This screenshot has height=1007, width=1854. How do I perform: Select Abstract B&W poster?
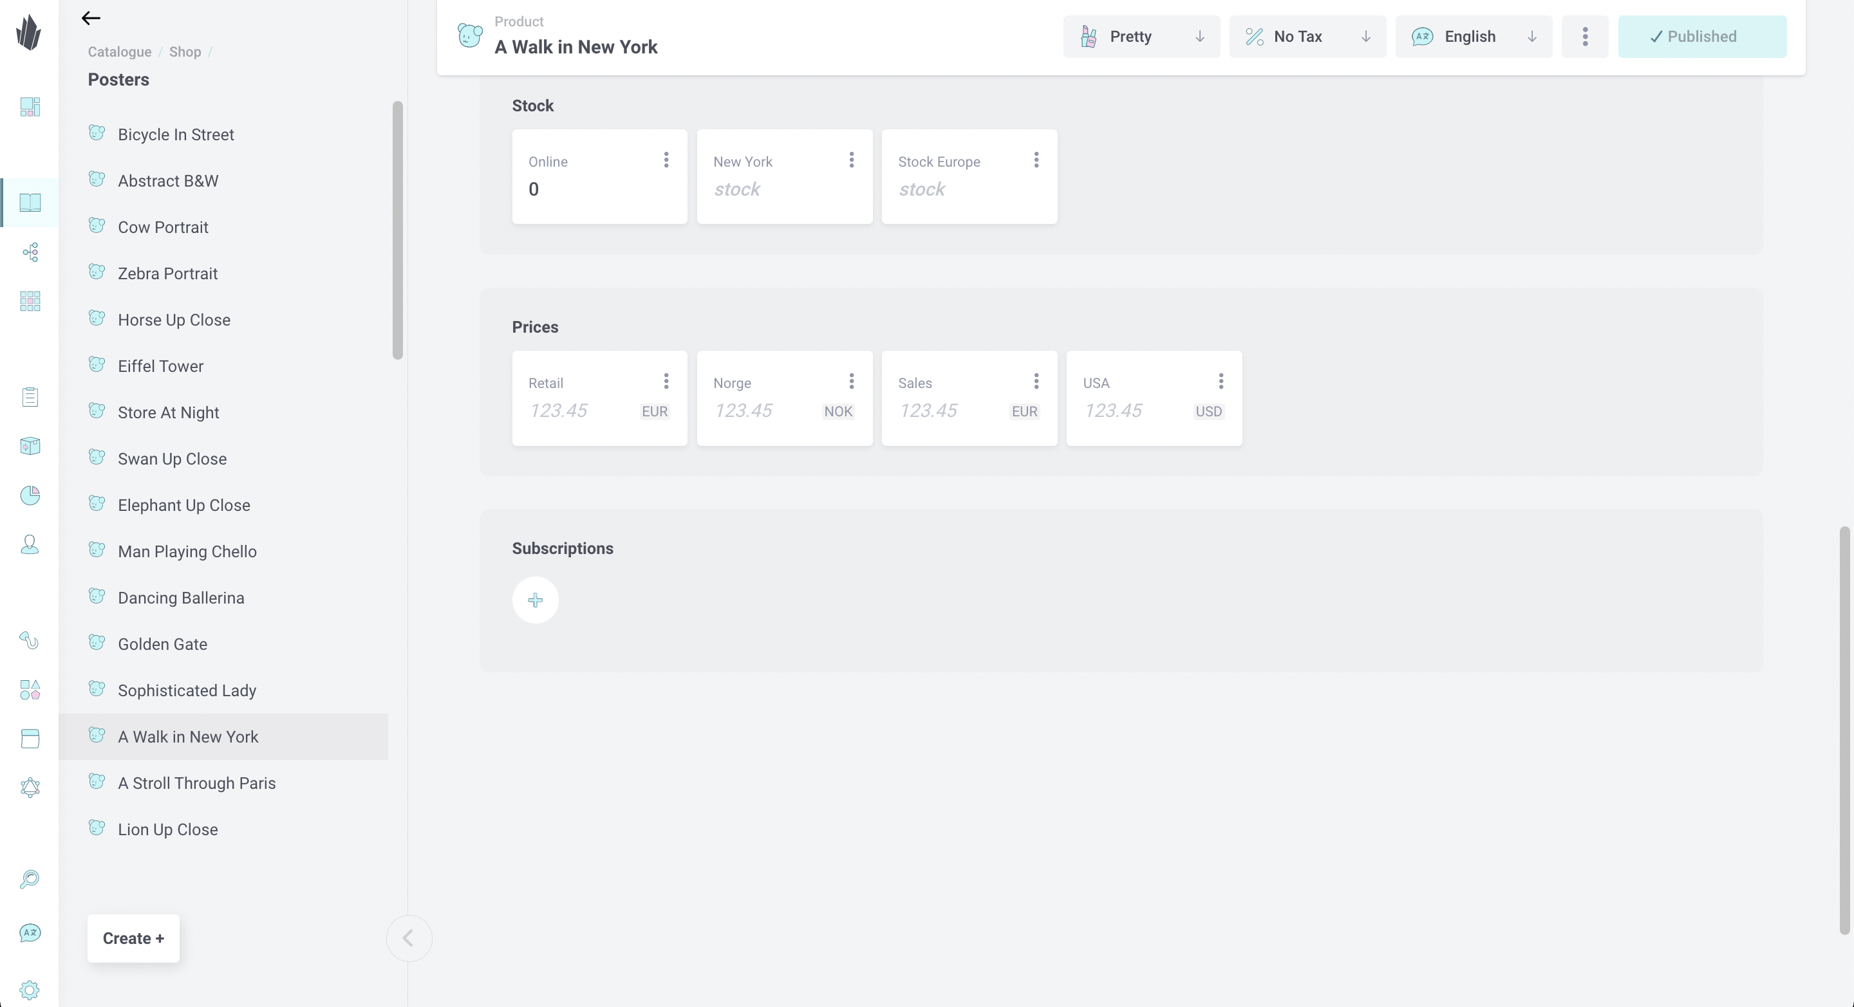[x=223, y=181]
